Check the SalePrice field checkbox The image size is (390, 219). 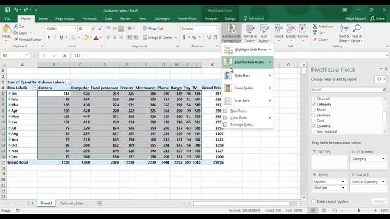pyautogui.click(x=313, y=115)
